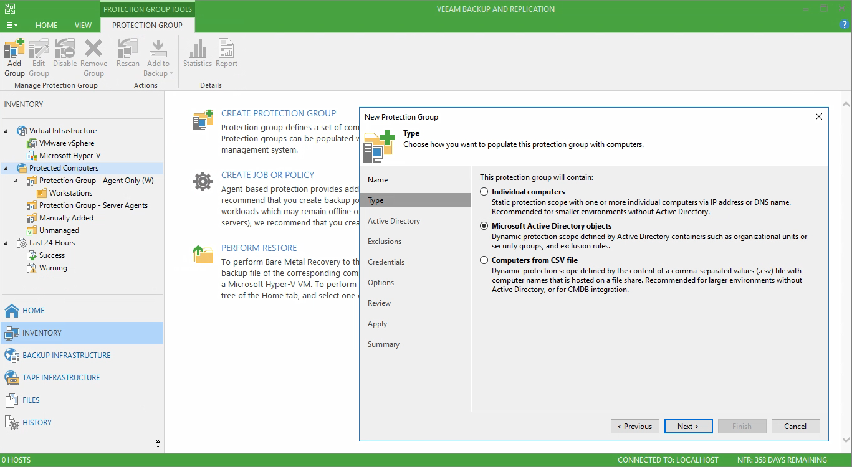This screenshot has height=467, width=852.
Task: Collapse the Last 24 Hours node
Action: [6, 243]
